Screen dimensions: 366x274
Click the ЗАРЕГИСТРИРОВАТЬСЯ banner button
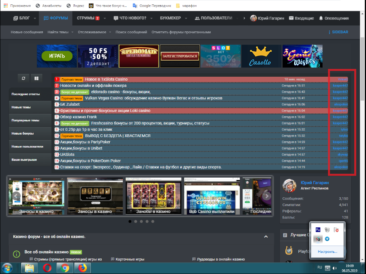[x=180, y=56]
